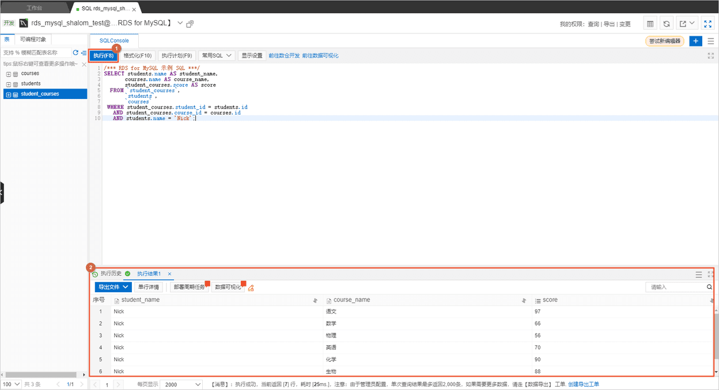This screenshot has width=719, height=390.
Task: Open the 100 per-page dropdown in sidebar
Action: click(11, 384)
